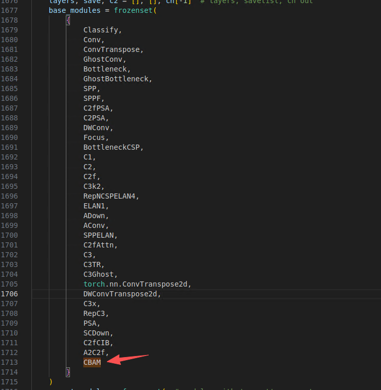Click DWConv on line 1689
The height and width of the screenshot is (390, 381).
click(97, 128)
